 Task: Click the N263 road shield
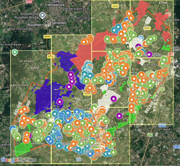click(147, 28)
